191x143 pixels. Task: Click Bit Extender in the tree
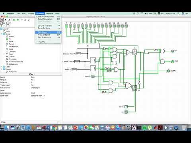13,64
